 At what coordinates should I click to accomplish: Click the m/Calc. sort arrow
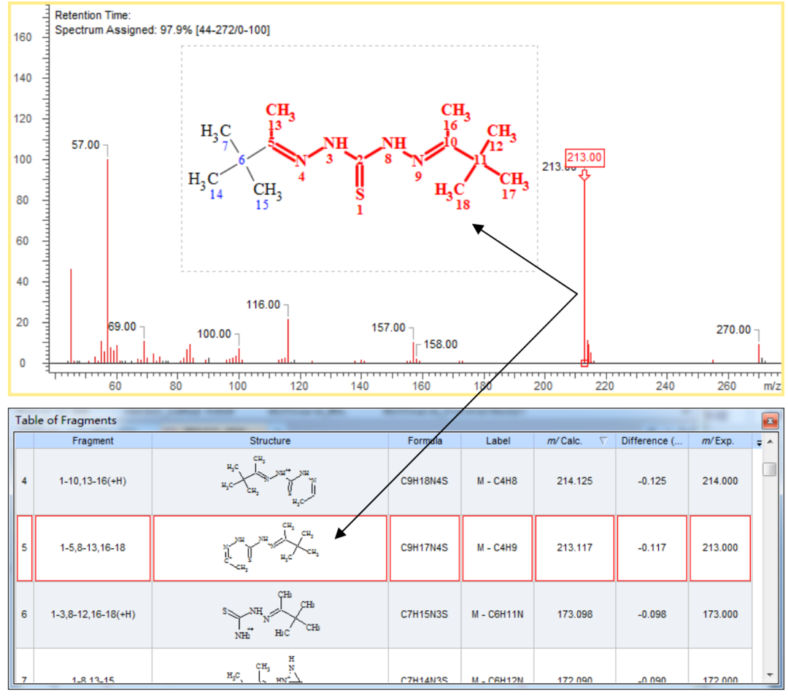[x=603, y=442]
